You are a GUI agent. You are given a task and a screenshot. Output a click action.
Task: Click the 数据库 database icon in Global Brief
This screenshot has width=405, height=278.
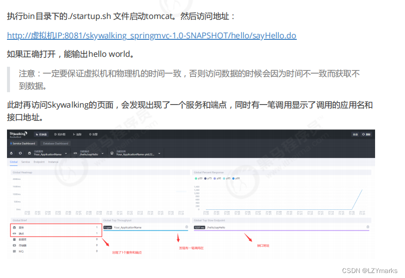tap(14, 239)
